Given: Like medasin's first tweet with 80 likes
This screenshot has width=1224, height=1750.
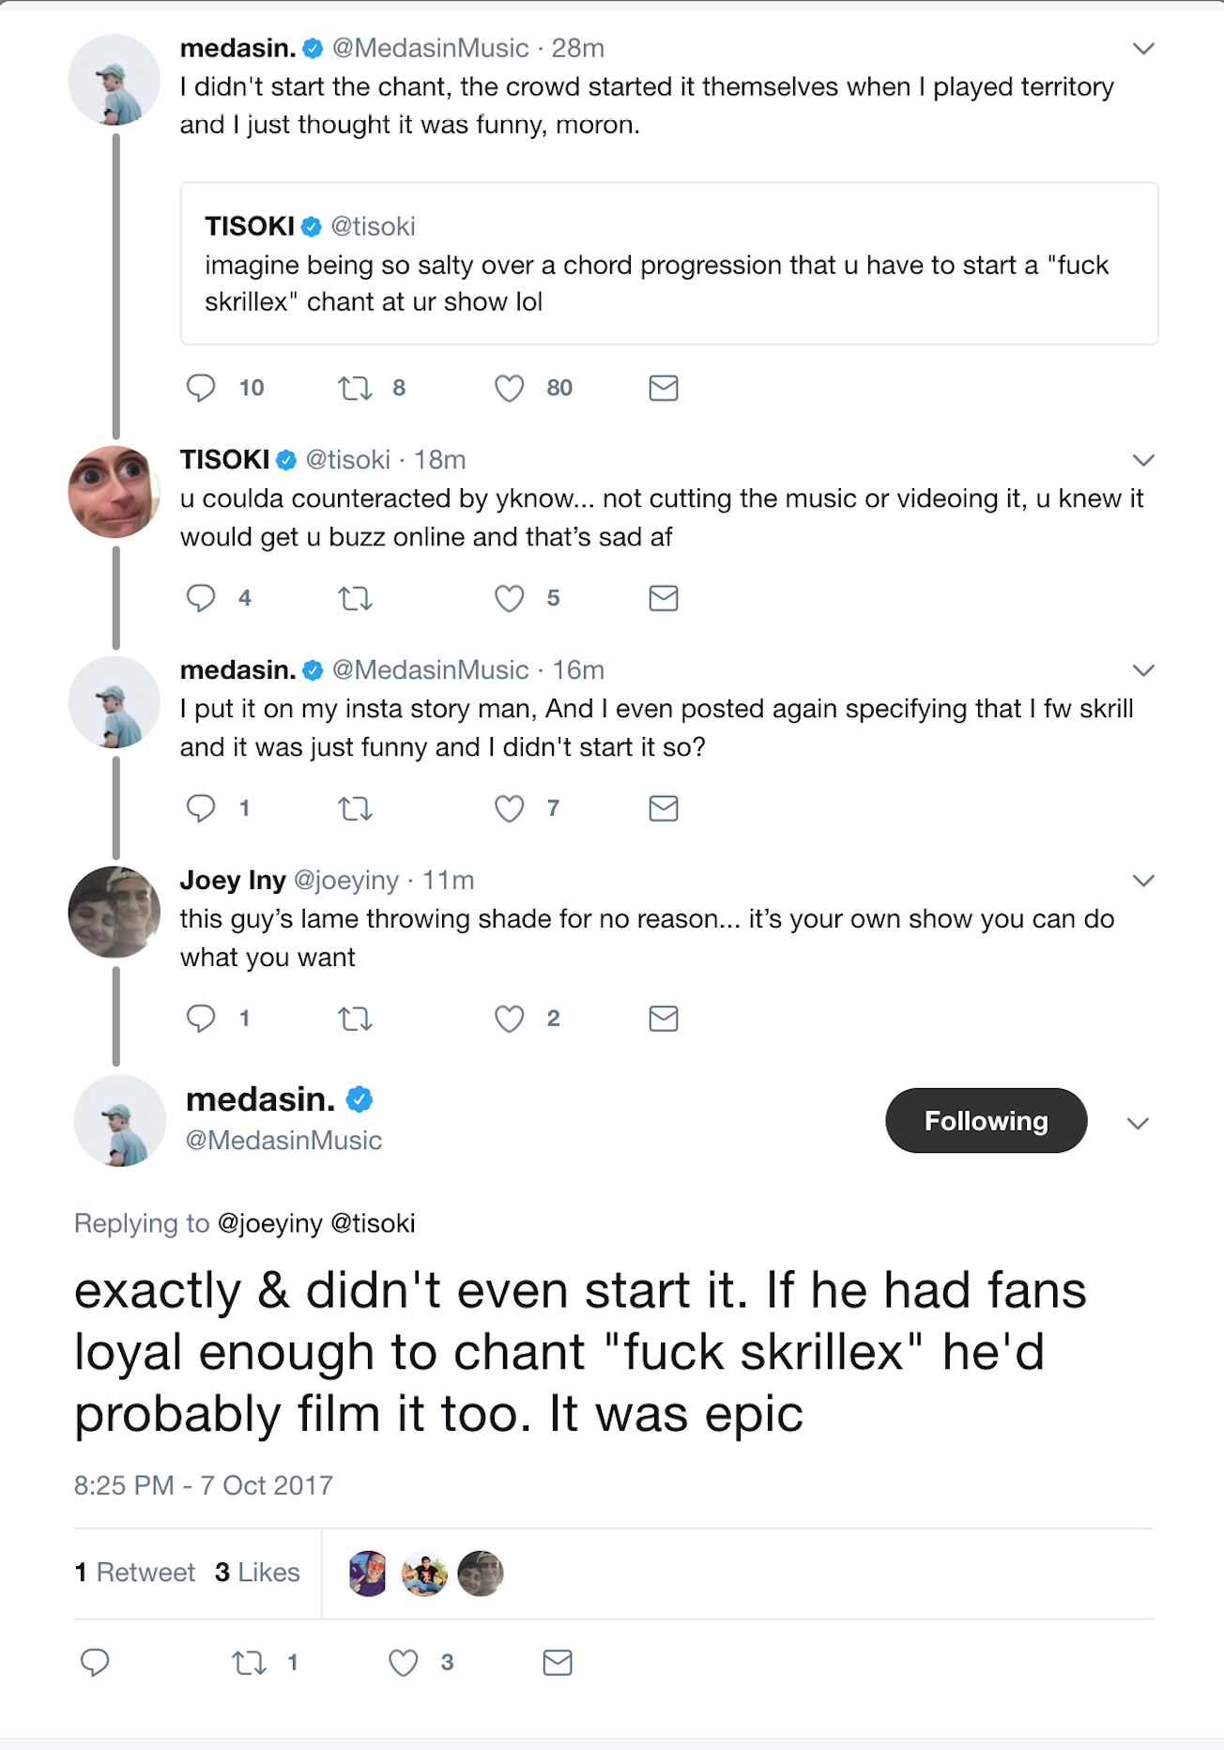Looking at the screenshot, I should [x=510, y=388].
